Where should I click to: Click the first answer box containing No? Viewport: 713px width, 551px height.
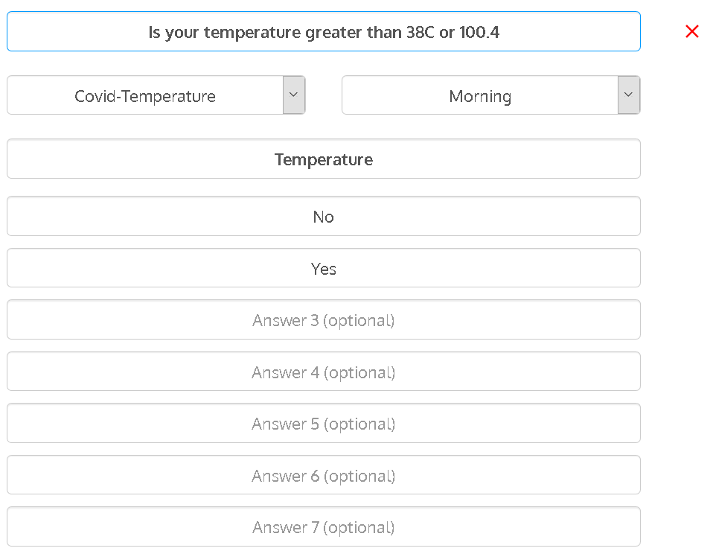[324, 217]
